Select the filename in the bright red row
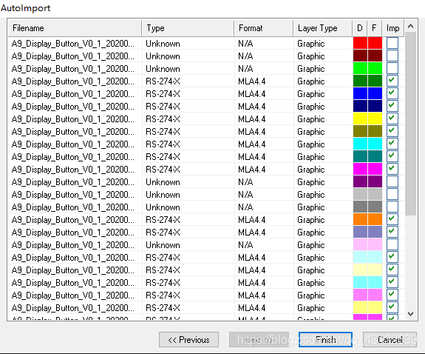The height and width of the screenshot is (354, 425). click(72, 44)
